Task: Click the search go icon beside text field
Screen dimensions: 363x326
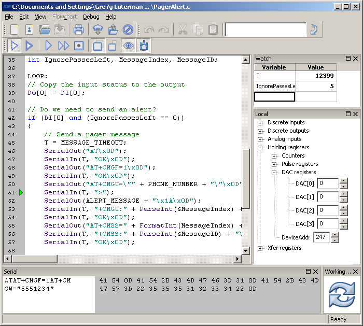Action: click(x=313, y=30)
